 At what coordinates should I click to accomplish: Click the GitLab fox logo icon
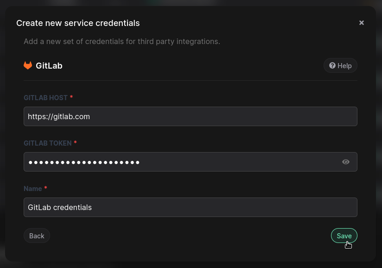pos(28,65)
